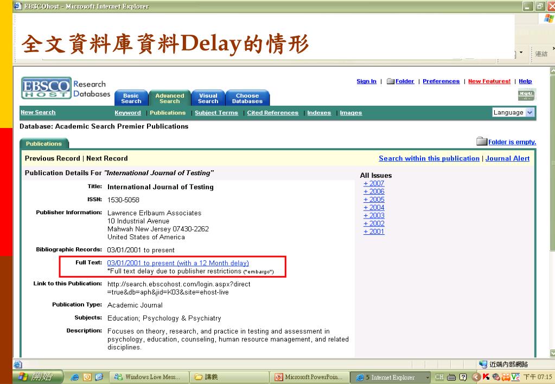This screenshot has height=384, width=555.
Task: Switch to the Advanced Search tab
Action: coord(170,98)
